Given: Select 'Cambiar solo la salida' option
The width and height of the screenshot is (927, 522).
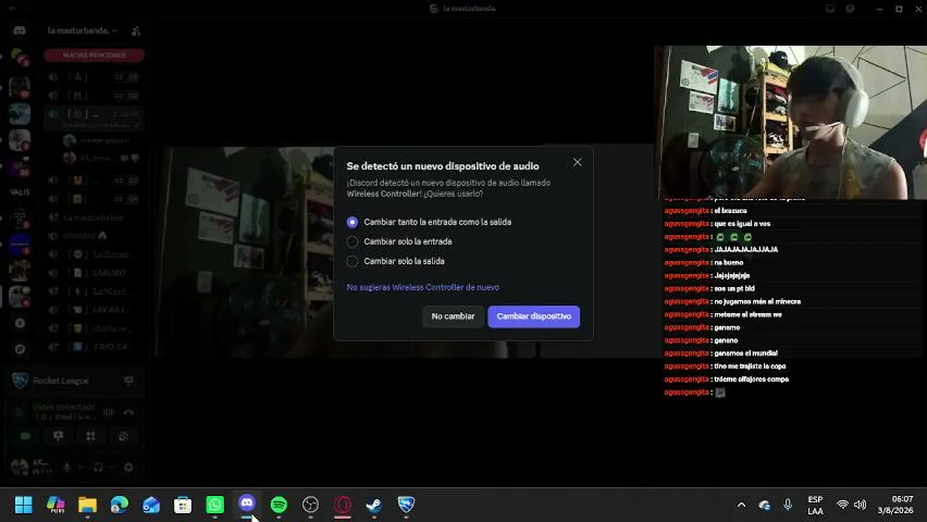Looking at the screenshot, I should [x=395, y=261].
